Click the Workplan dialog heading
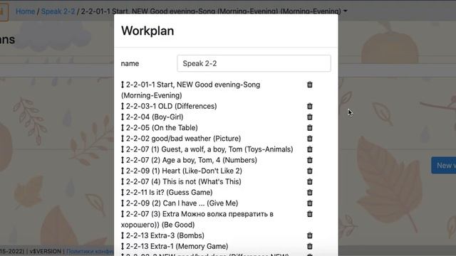 coord(147,31)
